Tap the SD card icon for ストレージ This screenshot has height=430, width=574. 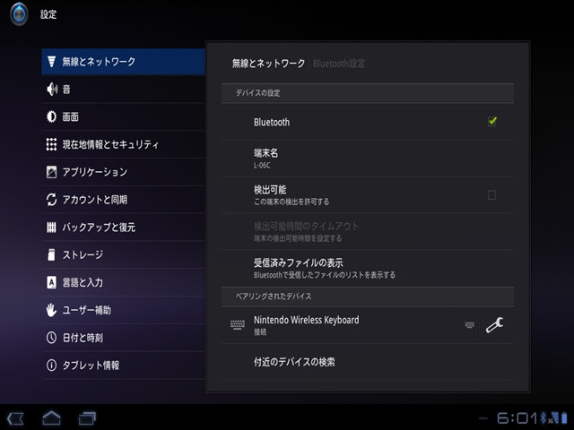(52, 254)
